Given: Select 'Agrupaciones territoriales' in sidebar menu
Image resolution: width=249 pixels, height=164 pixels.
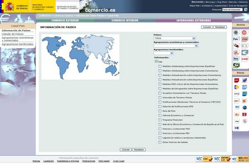Looking at the screenshot, I should pyautogui.click(x=17, y=44).
